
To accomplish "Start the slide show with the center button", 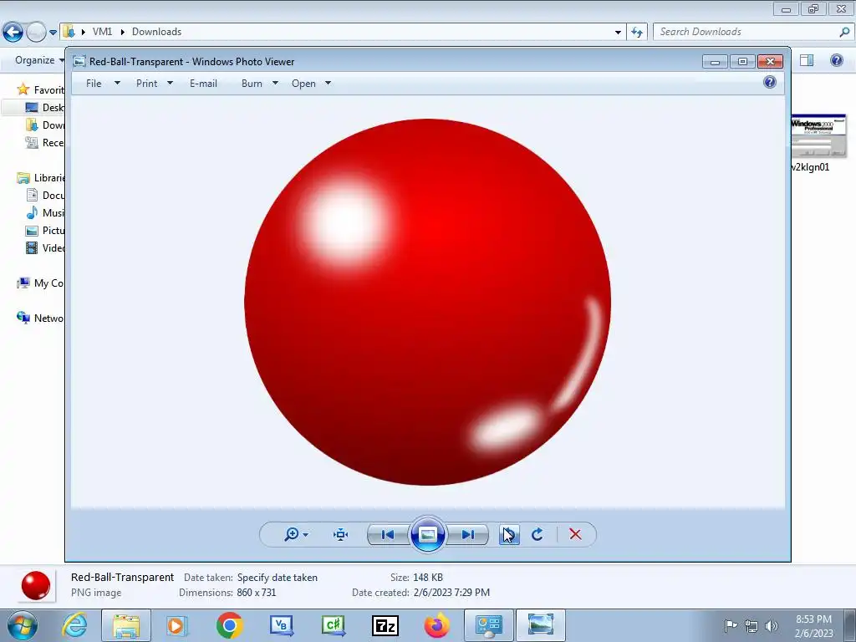I will pyautogui.click(x=427, y=534).
